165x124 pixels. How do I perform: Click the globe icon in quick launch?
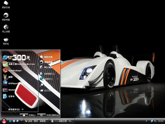pyautogui.click(x=14, y=121)
